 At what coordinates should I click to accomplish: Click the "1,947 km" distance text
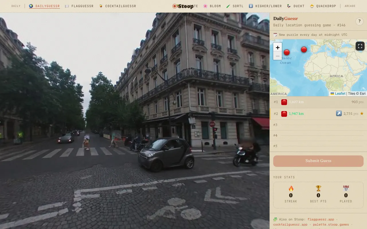[296, 114]
